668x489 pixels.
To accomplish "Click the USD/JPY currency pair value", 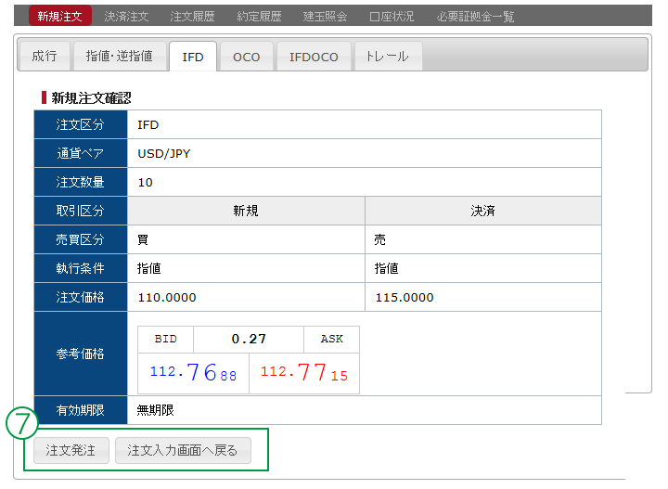I will pyautogui.click(x=164, y=153).
